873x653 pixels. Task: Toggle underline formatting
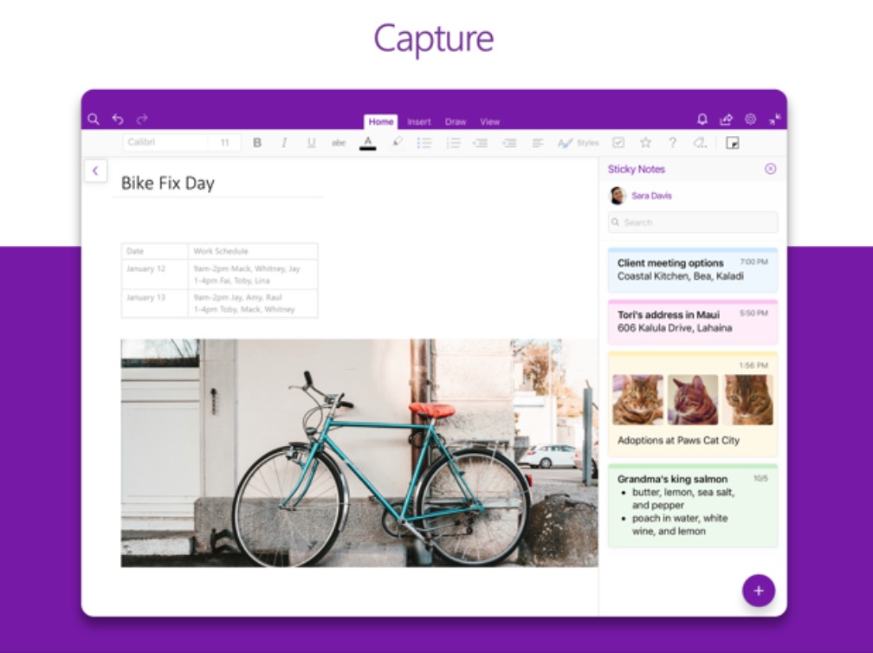click(311, 143)
